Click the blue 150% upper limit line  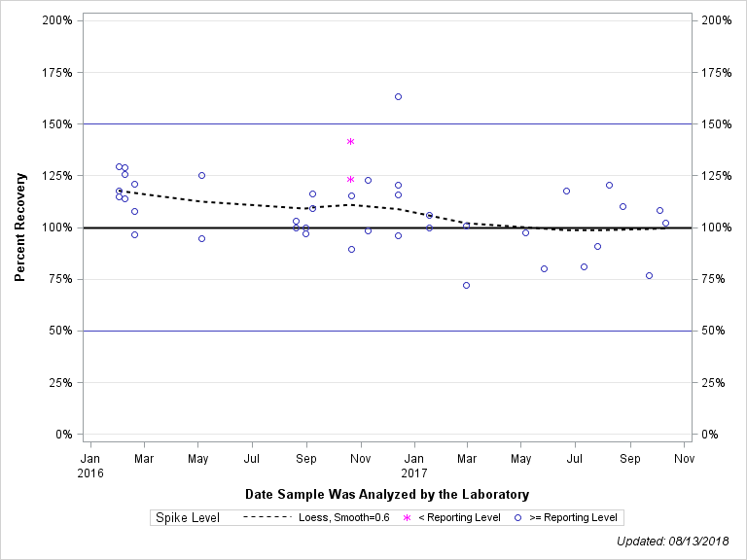pyautogui.click(x=387, y=123)
